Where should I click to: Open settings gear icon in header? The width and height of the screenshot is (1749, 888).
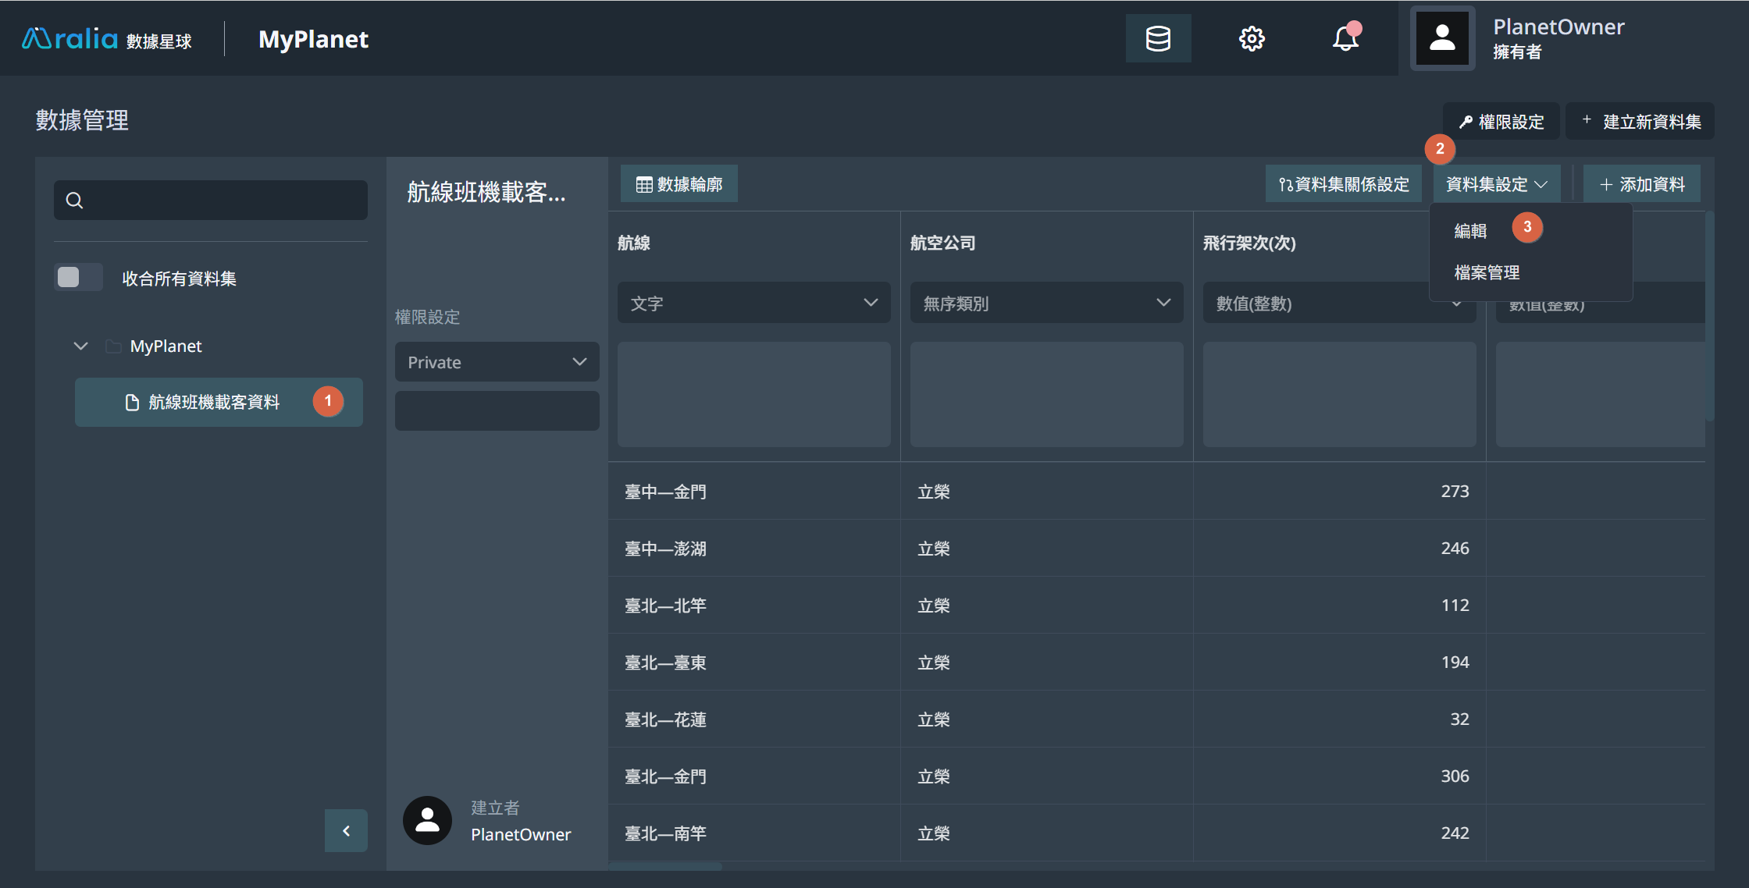[1252, 38]
